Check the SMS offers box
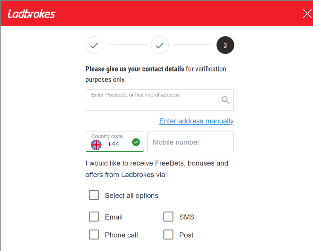This screenshot has height=251, width=313. [x=168, y=217]
